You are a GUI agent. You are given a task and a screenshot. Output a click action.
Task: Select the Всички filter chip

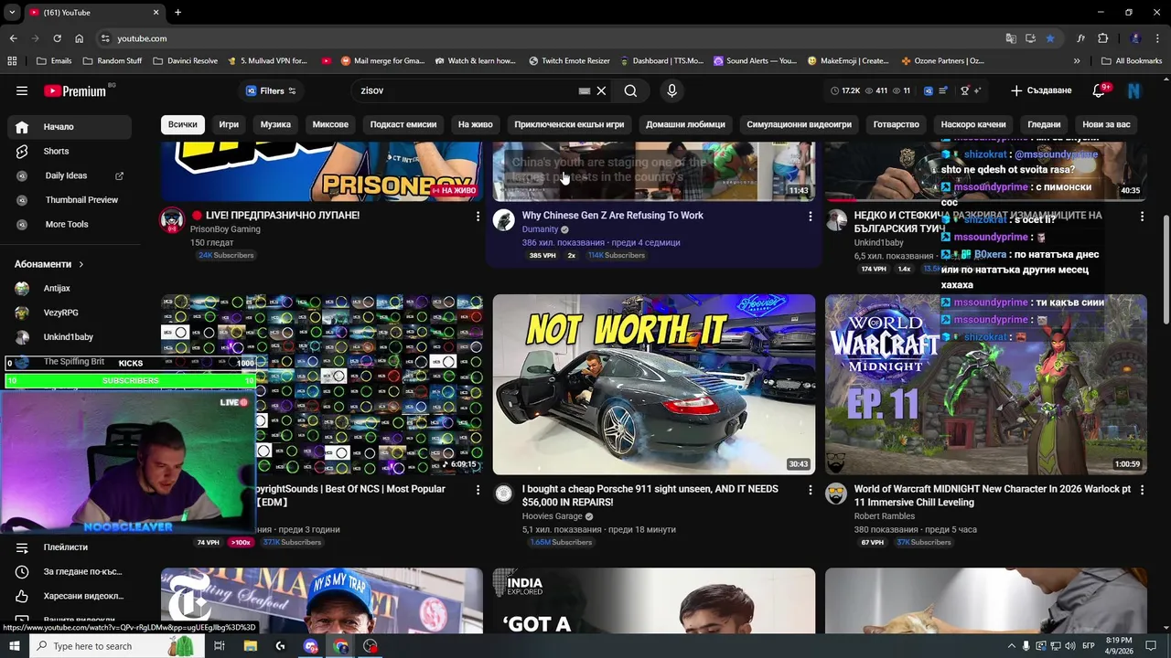tap(182, 124)
